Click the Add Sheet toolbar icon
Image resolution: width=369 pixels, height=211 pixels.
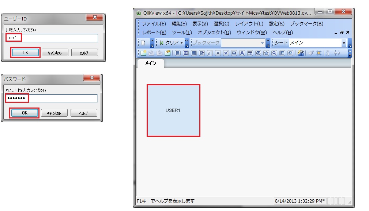(143, 53)
